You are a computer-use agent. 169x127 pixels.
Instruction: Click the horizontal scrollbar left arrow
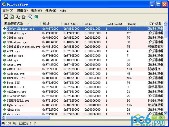[x=3, y=117]
